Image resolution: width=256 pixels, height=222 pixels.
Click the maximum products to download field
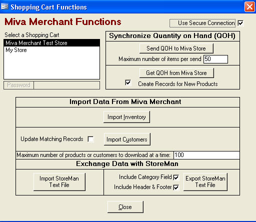pyautogui.click(x=206, y=155)
